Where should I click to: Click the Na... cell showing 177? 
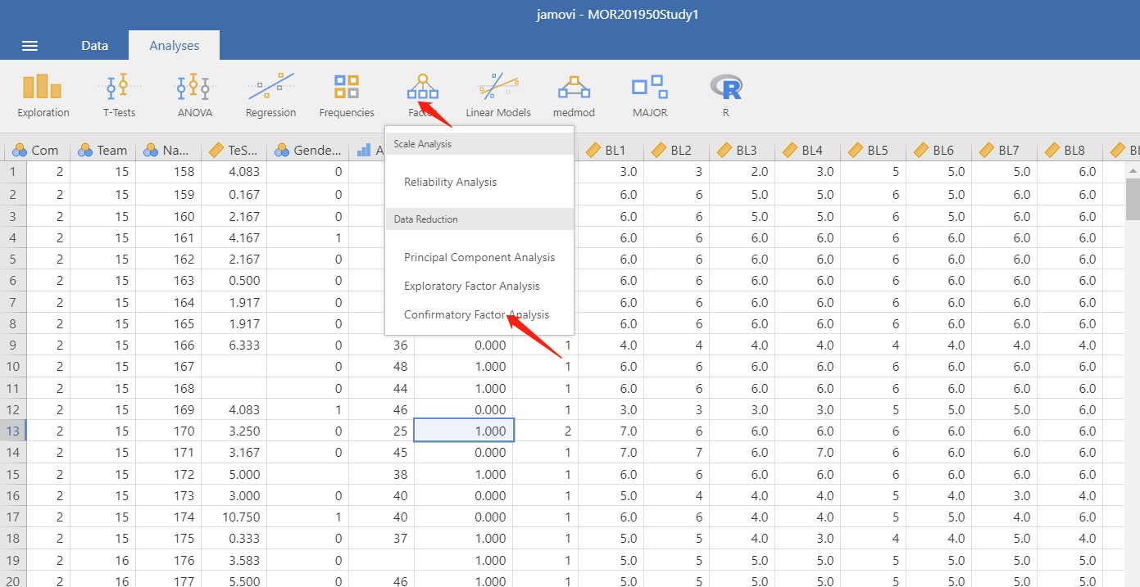tap(169, 581)
